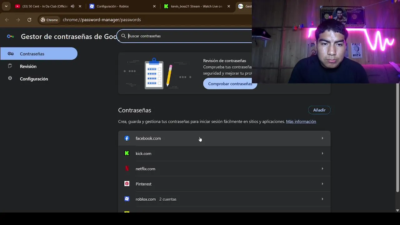Screen dimensions: 400x225
Task: Switch to the 50 Cent In Da Club tab
Action: pyautogui.click(x=45, y=6)
